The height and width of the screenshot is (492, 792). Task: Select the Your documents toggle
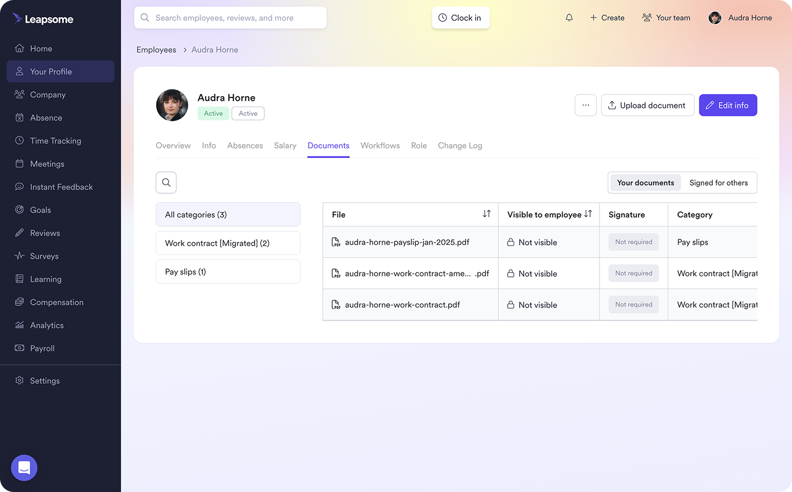(x=645, y=182)
